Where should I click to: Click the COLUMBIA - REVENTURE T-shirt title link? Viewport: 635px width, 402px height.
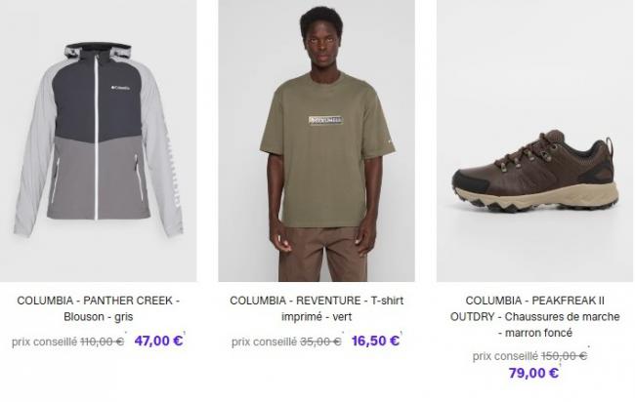317,308
